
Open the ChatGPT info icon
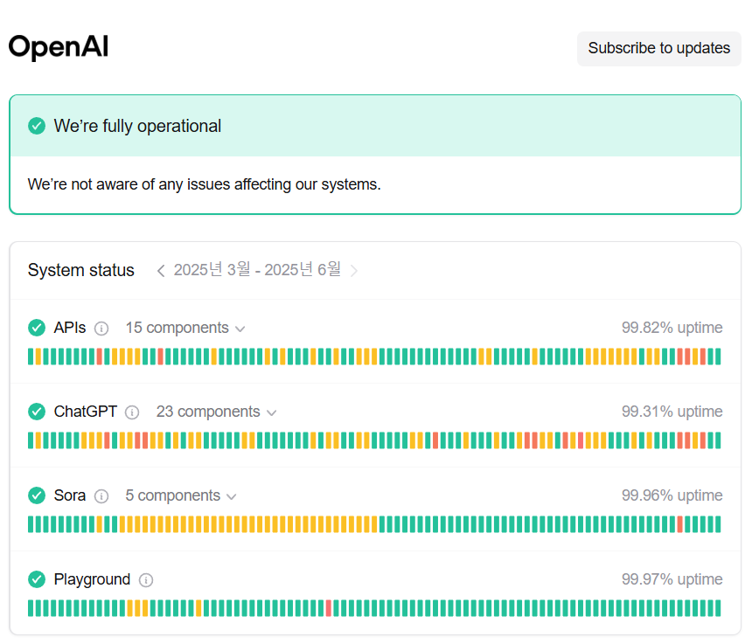click(132, 412)
